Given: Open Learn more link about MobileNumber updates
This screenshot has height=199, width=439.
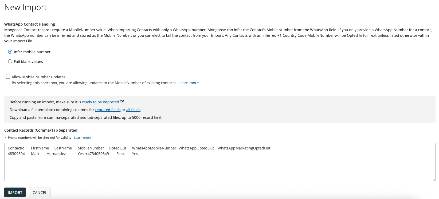Looking at the screenshot, I should [x=189, y=83].
